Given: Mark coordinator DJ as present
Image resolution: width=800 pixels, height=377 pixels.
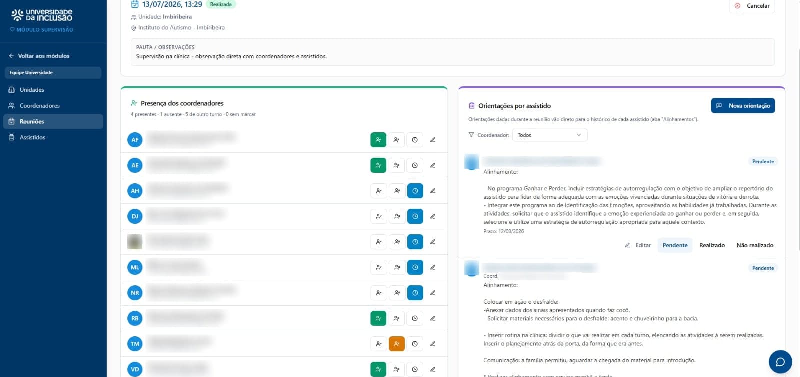Looking at the screenshot, I should click(x=378, y=216).
